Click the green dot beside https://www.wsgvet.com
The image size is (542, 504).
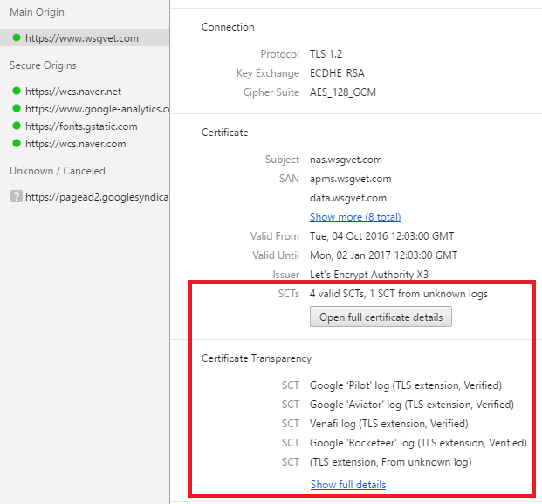click(17, 38)
